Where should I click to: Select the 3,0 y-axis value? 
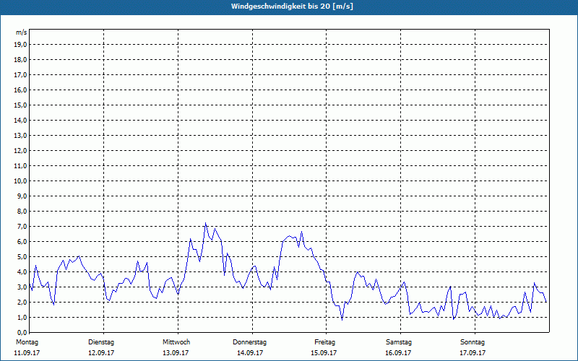(x=22, y=287)
